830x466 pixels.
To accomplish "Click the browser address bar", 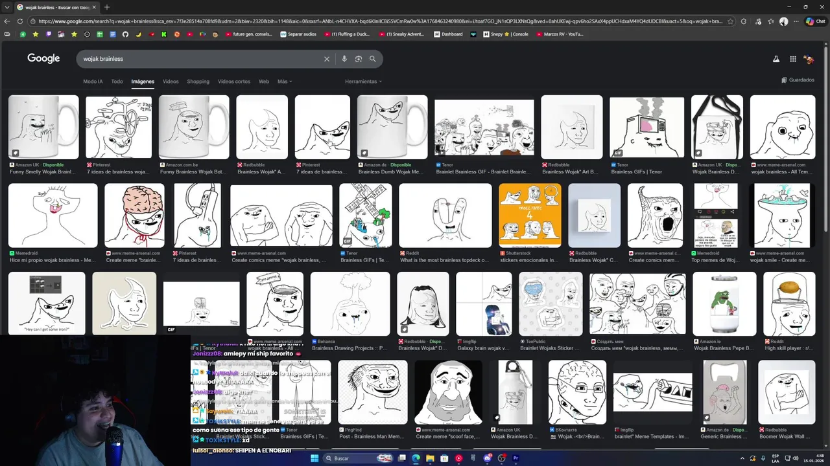I will pos(383,21).
